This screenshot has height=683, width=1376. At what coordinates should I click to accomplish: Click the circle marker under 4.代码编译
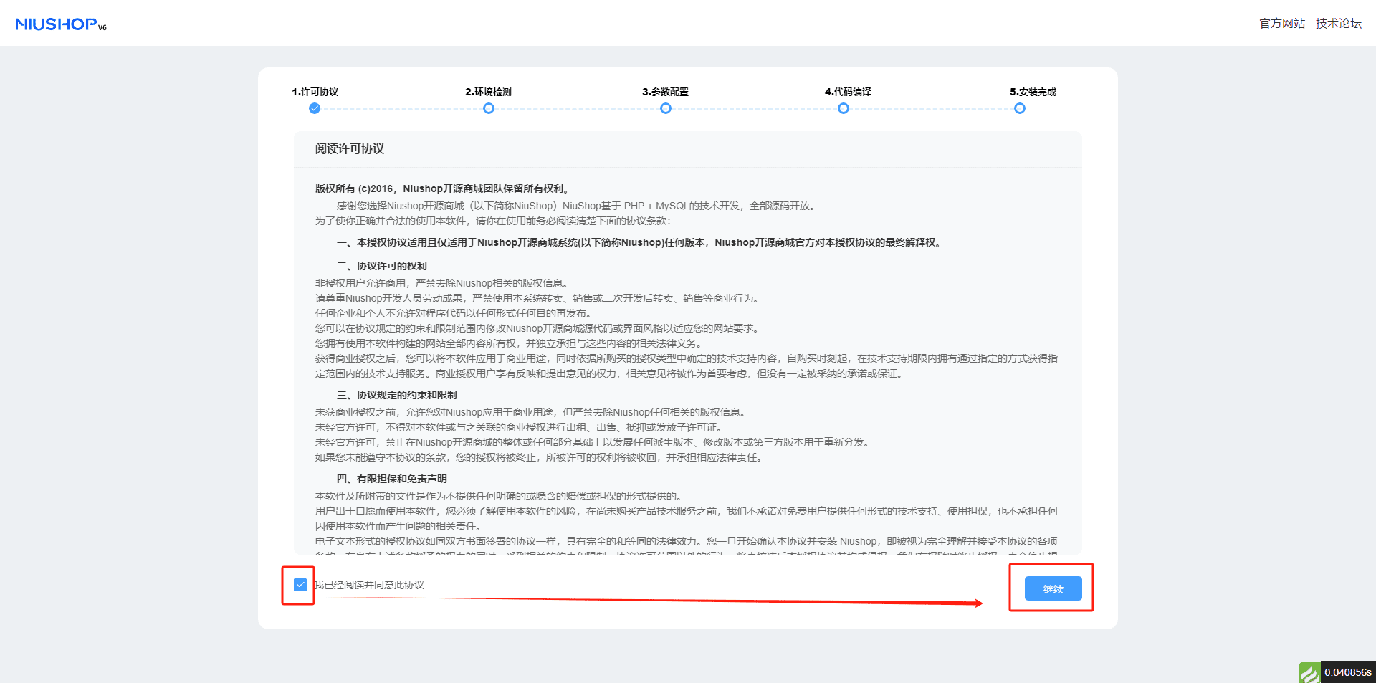844,108
